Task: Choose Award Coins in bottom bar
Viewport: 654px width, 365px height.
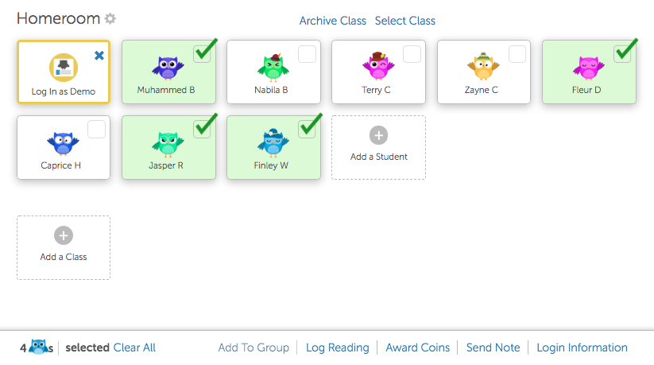Action: pyautogui.click(x=418, y=348)
